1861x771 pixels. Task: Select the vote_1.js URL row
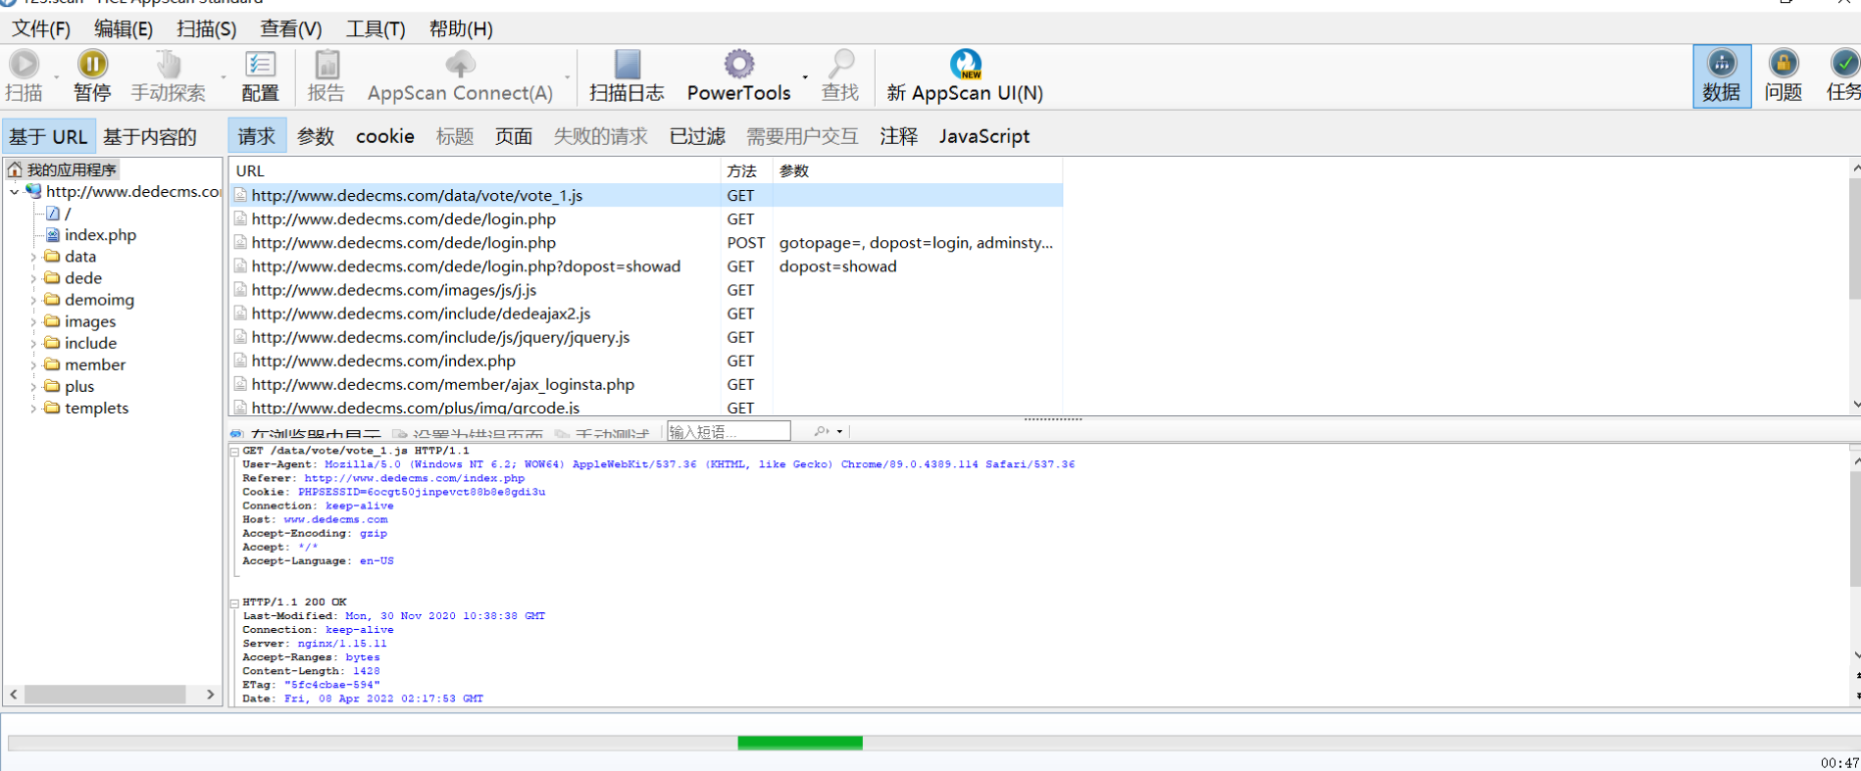coord(646,196)
